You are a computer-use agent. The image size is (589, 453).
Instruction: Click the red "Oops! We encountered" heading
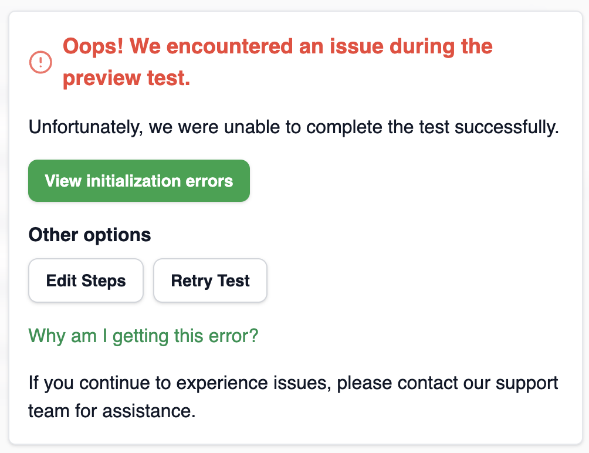pyautogui.click(x=277, y=62)
